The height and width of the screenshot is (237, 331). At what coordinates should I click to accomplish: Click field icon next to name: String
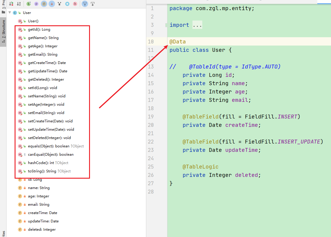click(20, 188)
